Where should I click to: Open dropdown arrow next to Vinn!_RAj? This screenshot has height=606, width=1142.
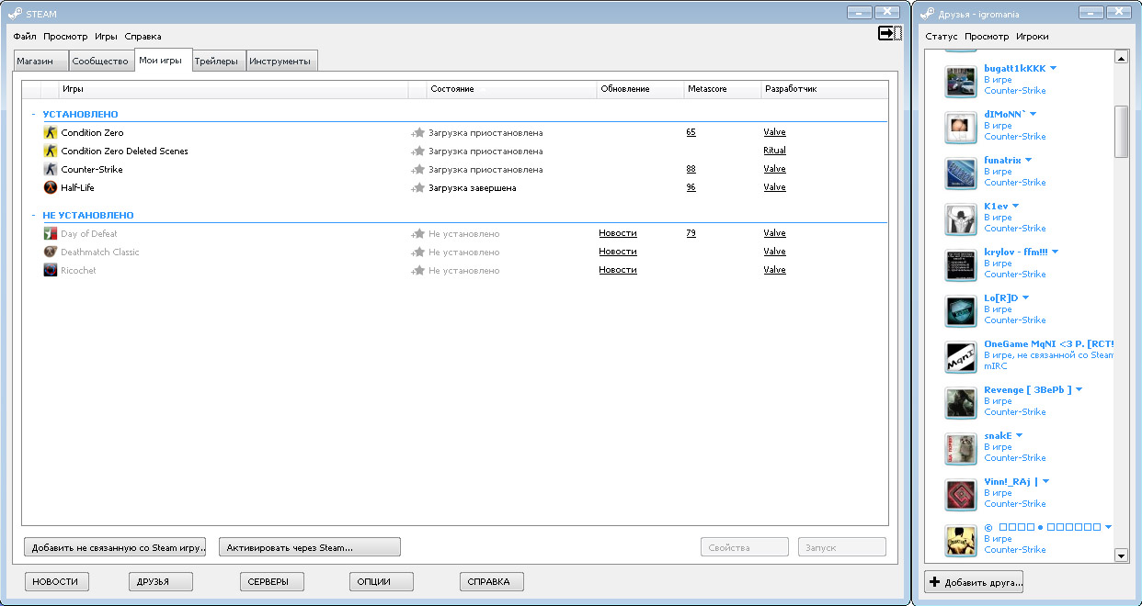1045,481
